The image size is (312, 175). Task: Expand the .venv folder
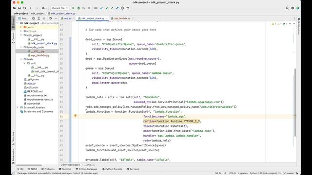(x=21, y=27)
